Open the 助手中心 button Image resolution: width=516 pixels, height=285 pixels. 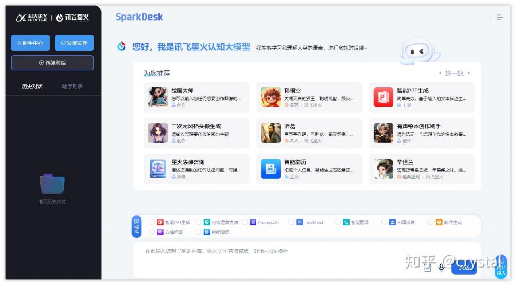pos(30,43)
